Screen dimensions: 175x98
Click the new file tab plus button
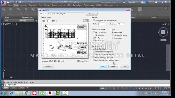(x=36, y=21)
